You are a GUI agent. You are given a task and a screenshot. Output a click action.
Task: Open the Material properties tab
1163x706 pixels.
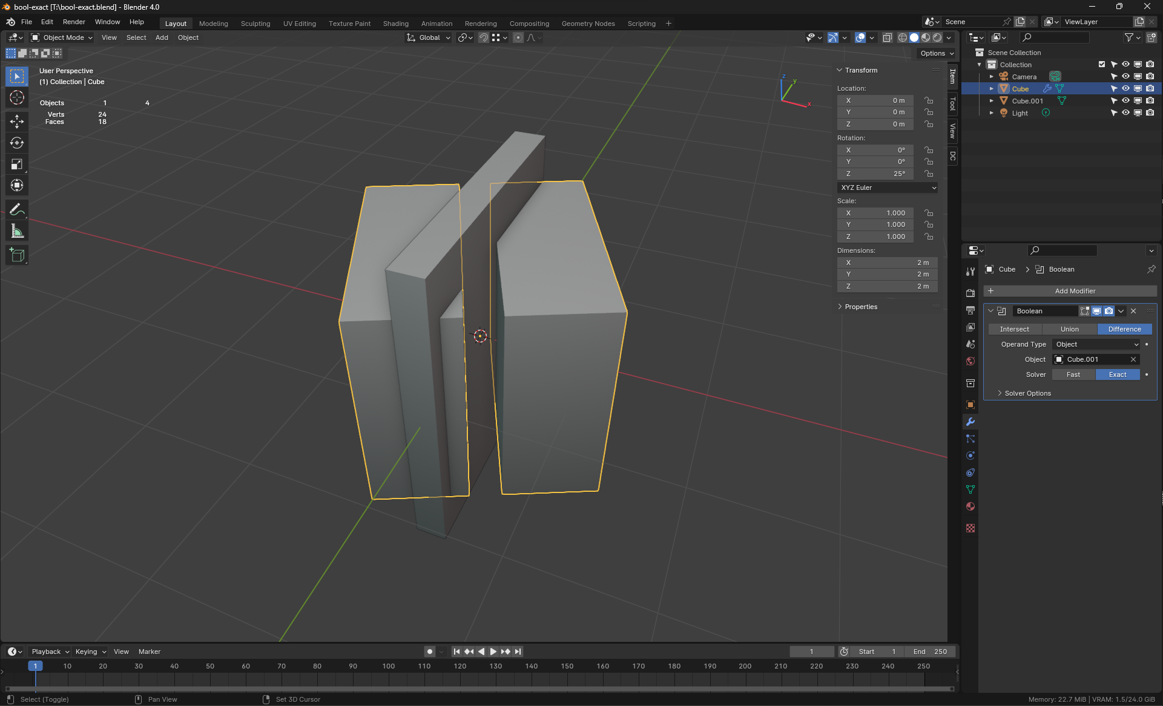pyautogui.click(x=970, y=506)
